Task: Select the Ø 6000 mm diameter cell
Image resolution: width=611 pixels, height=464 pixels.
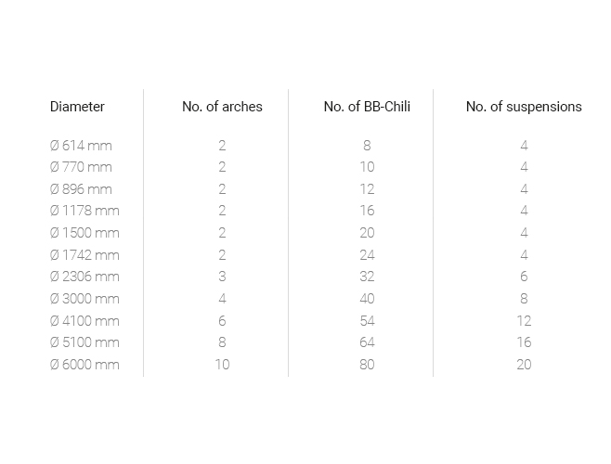Action: (x=84, y=365)
